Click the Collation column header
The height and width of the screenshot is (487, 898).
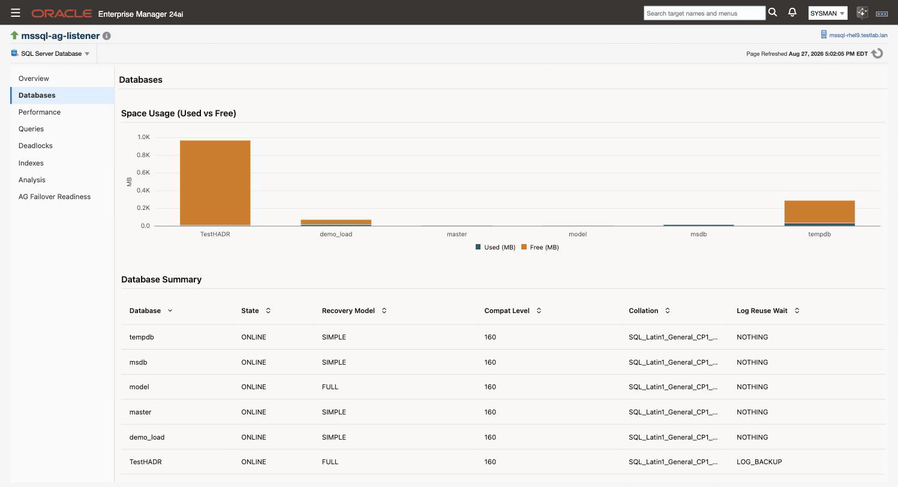pos(644,311)
